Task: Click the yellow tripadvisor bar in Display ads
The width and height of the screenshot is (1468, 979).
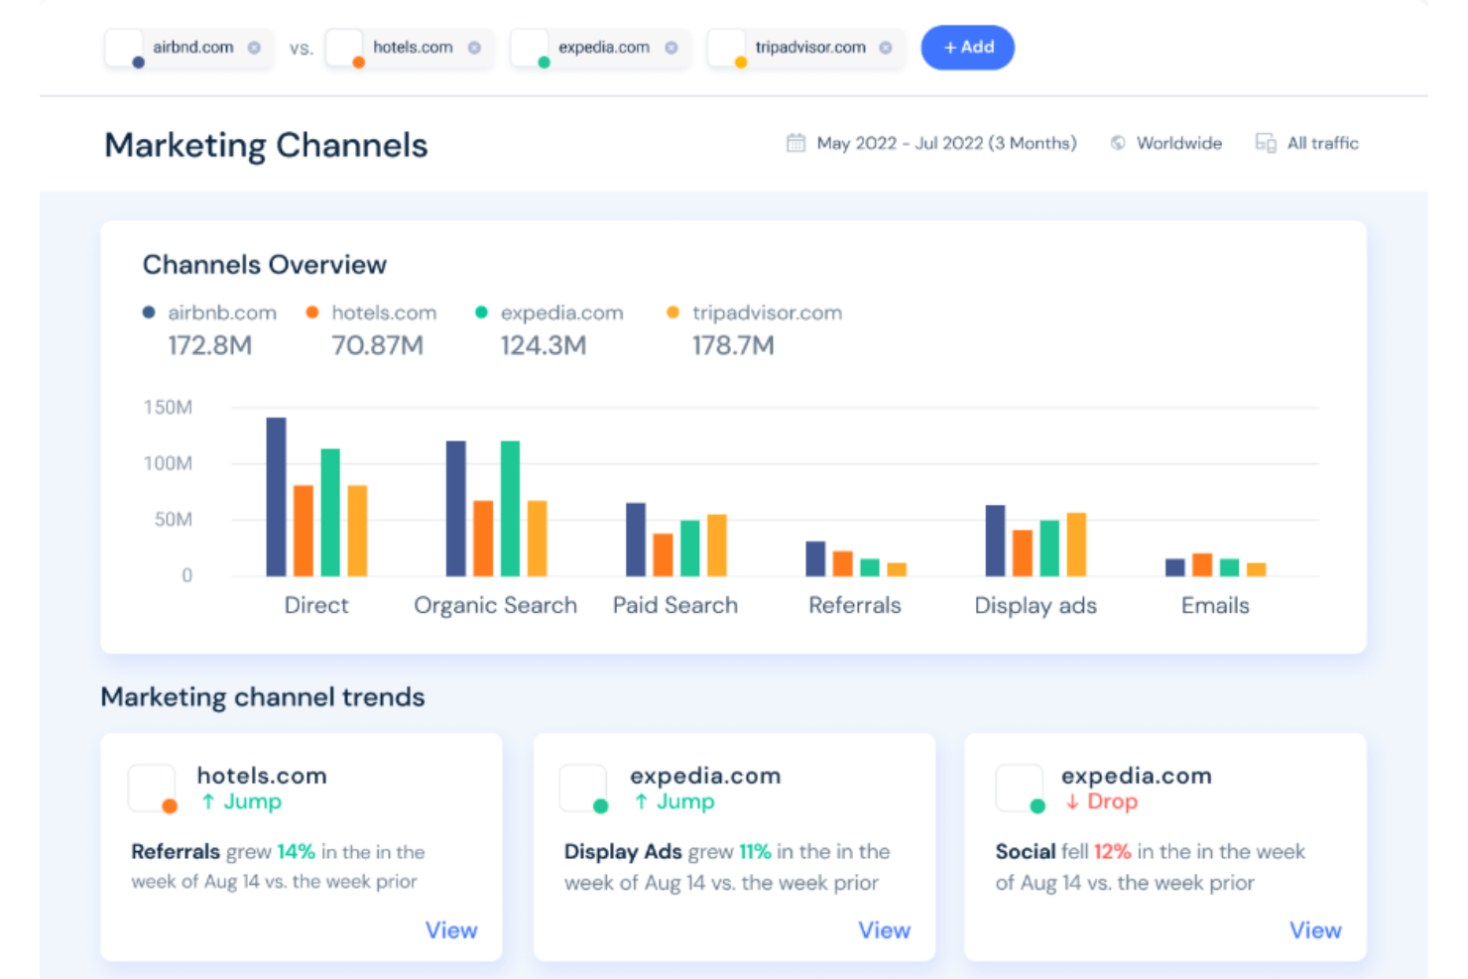Action: point(1076,545)
